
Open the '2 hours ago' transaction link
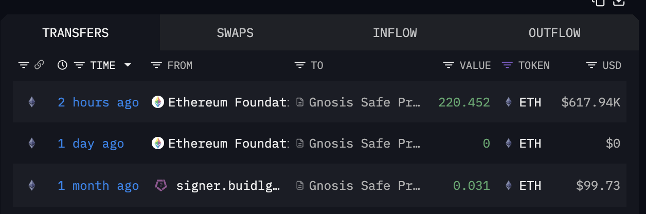tap(98, 102)
